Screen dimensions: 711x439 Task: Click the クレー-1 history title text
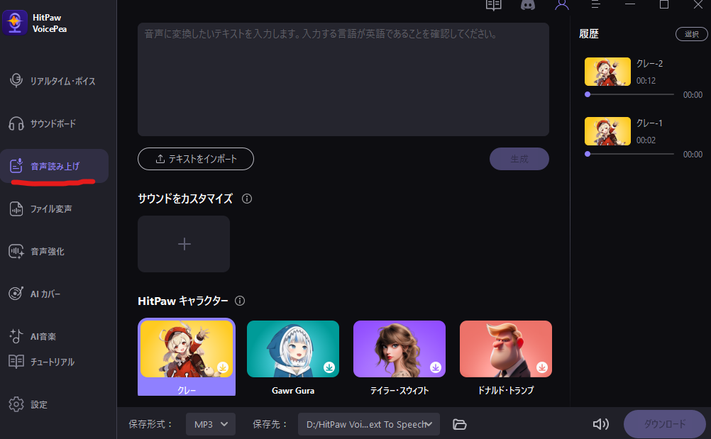point(649,123)
